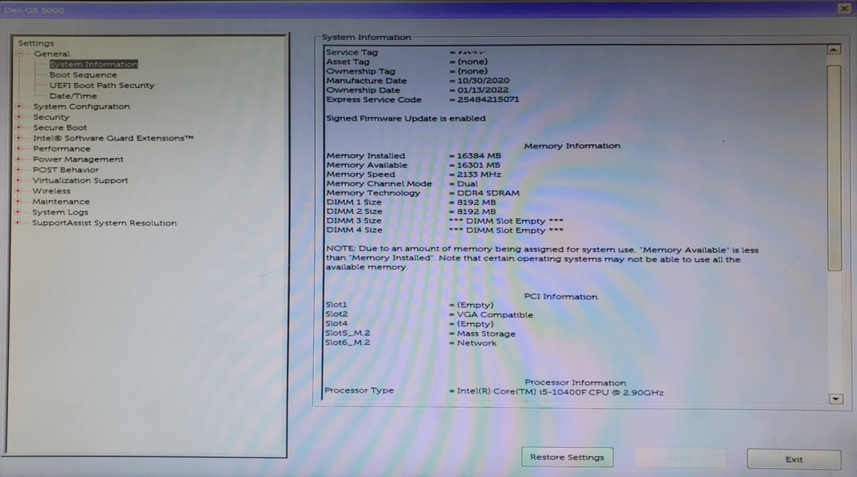Image resolution: width=857 pixels, height=477 pixels.
Task: Select the Security category label
Action: coord(51,117)
